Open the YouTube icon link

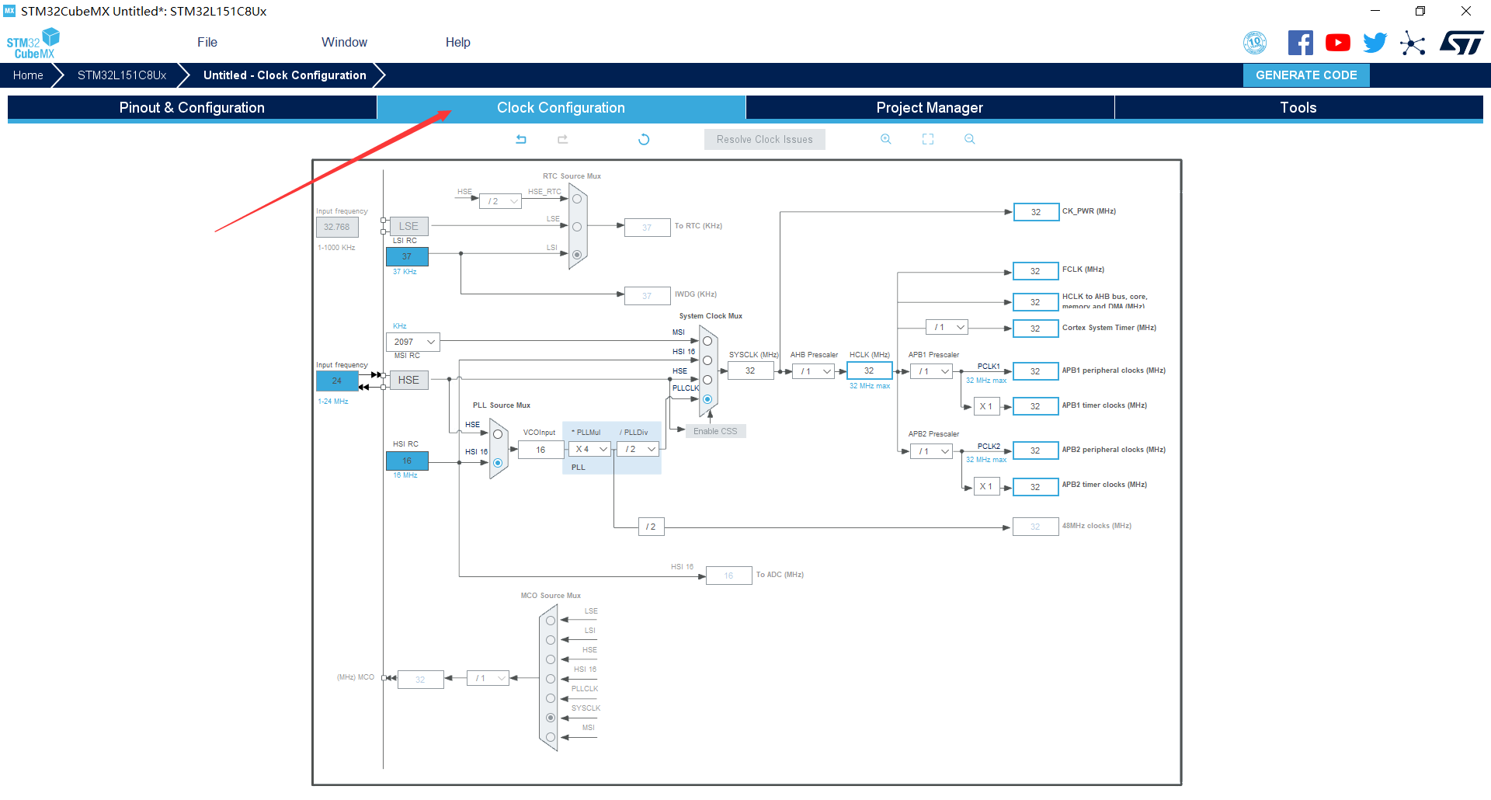(x=1337, y=43)
